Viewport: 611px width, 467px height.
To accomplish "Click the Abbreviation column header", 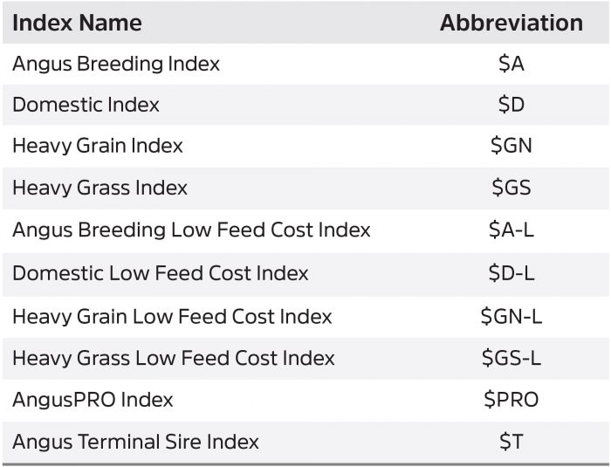I will (x=511, y=23).
